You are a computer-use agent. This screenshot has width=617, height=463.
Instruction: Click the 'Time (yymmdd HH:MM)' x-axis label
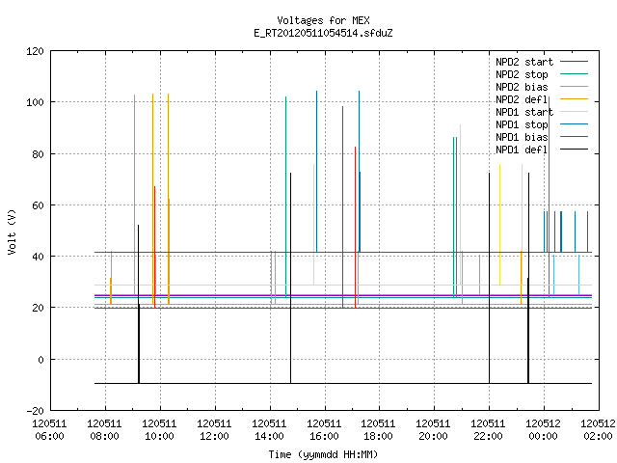[323, 454]
